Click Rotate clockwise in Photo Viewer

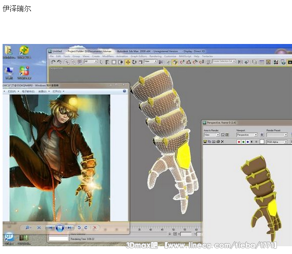pos(86,228)
